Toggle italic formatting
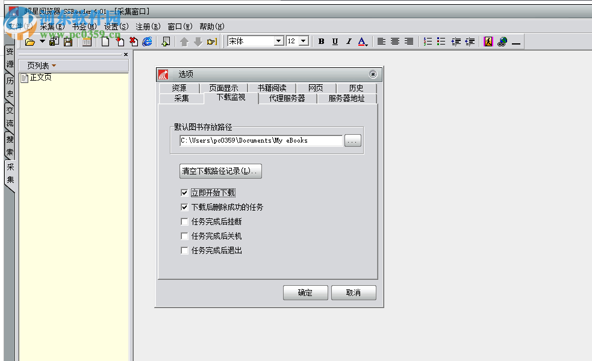This screenshot has width=592, height=361. pyautogui.click(x=349, y=42)
